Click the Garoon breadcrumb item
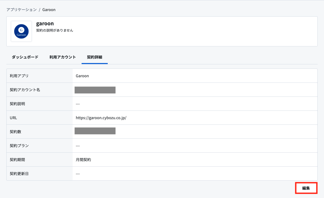The height and width of the screenshot is (198, 324). tap(49, 10)
